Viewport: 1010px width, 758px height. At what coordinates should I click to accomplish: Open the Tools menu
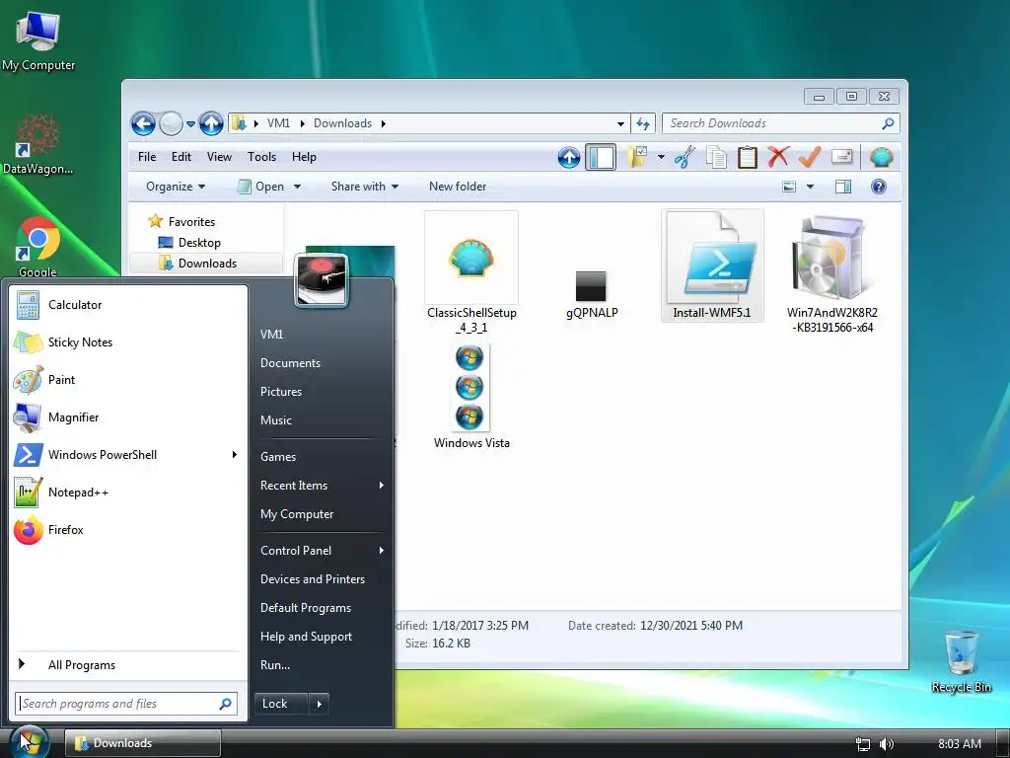coord(261,157)
